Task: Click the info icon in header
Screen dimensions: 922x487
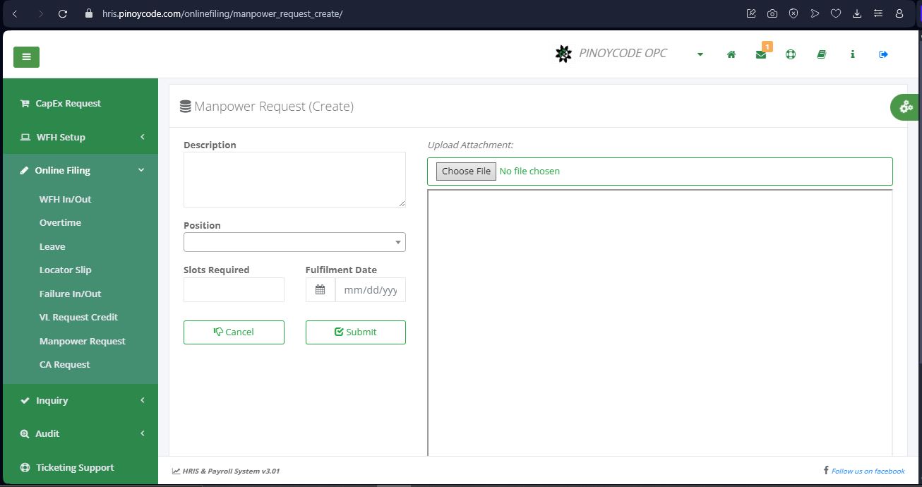Action: click(853, 54)
